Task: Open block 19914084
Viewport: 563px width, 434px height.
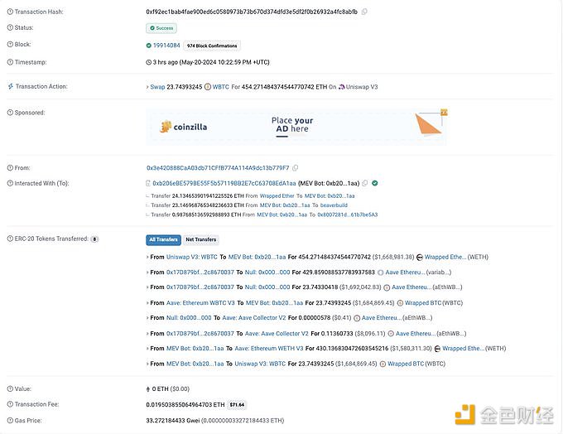Action: (x=166, y=46)
